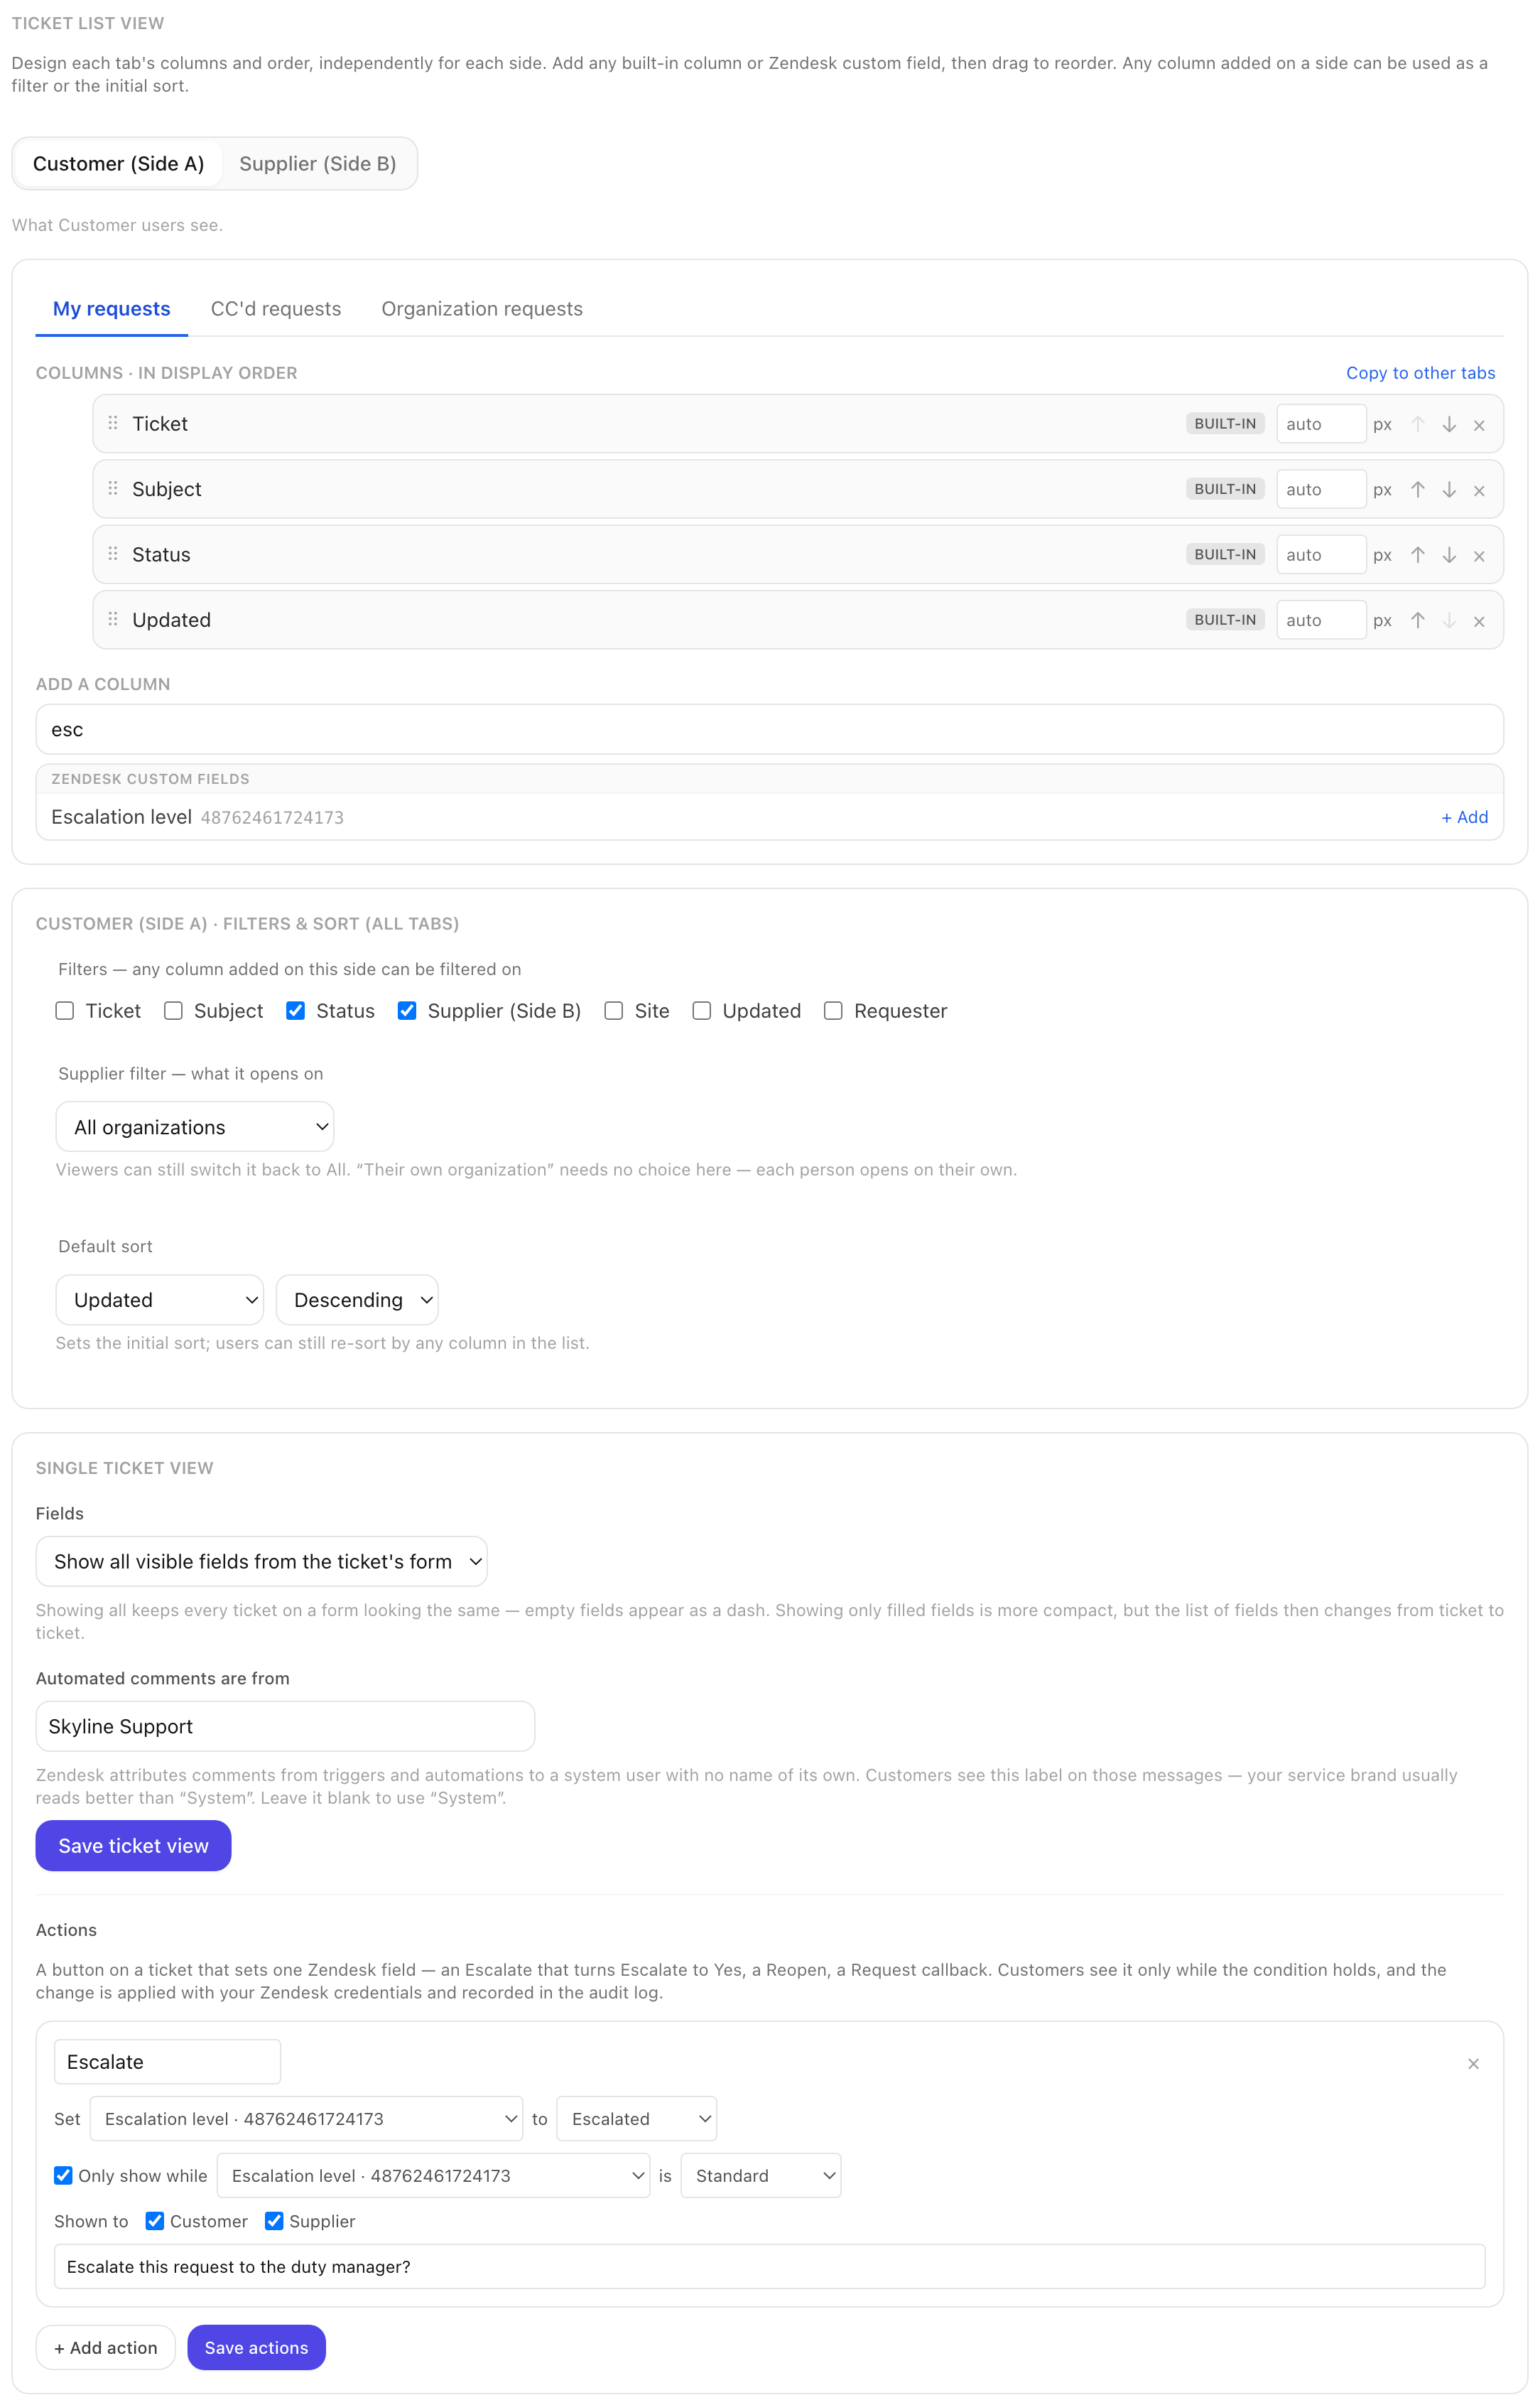
Task: Click Copy to other tabs link
Action: tap(1420, 373)
